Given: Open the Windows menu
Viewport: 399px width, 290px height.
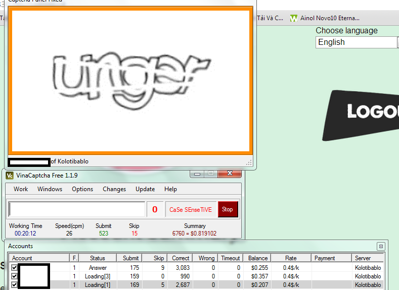Looking at the screenshot, I should [50, 189].
